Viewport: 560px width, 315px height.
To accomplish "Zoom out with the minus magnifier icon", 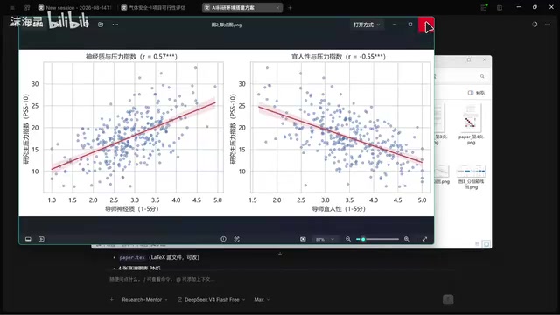I will click(x=348, y=239).
